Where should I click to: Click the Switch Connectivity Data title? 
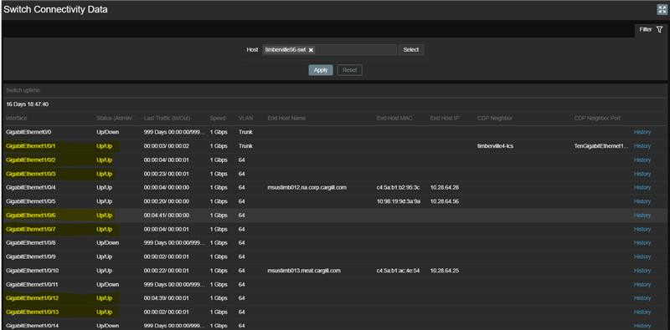(55, 9)
